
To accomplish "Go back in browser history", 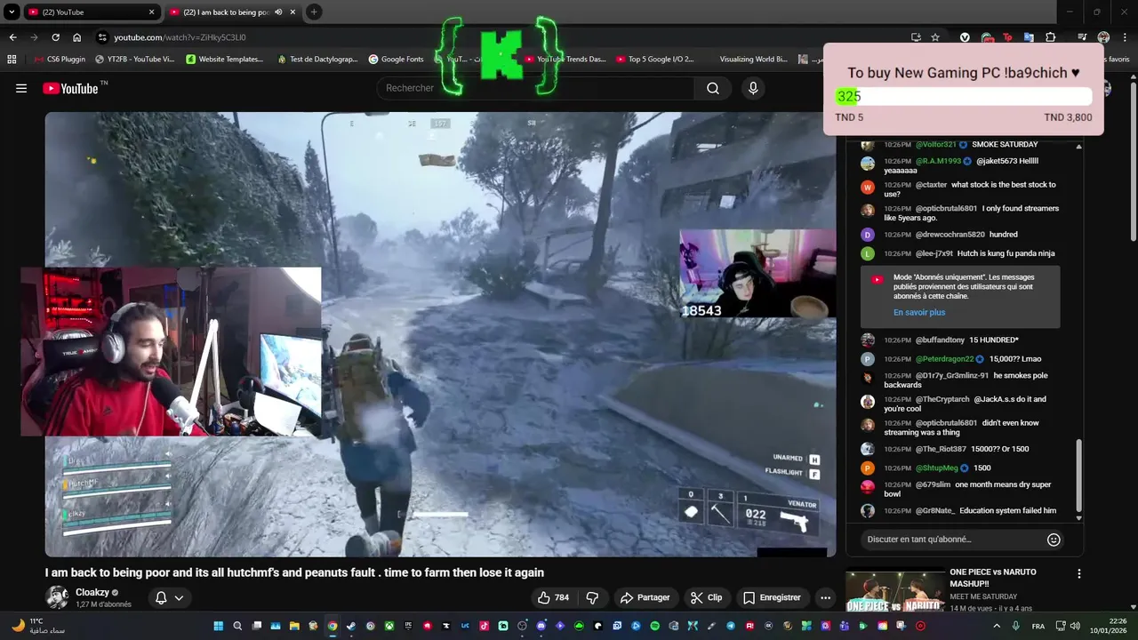I will tap(12, 37).
